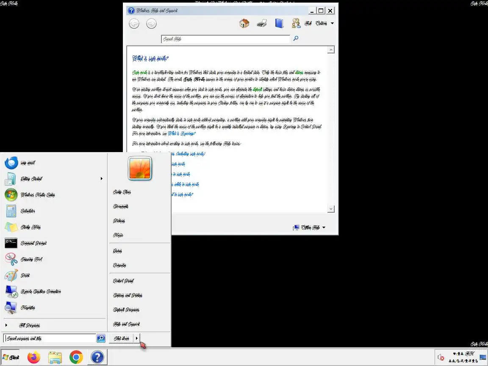Image resolution: width=488 pixels, height=366 pixels.
Task: Click the green 'drivers' glossary link
Action: [299, 72]
